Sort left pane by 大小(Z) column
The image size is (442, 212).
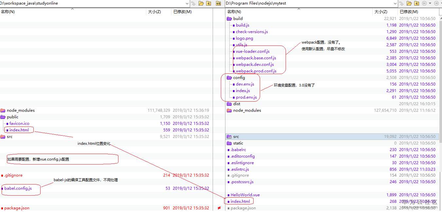pos(154,12)
